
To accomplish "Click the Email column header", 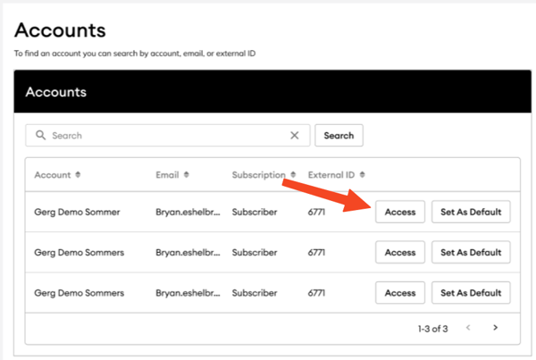I will click(x=167, y=175).
